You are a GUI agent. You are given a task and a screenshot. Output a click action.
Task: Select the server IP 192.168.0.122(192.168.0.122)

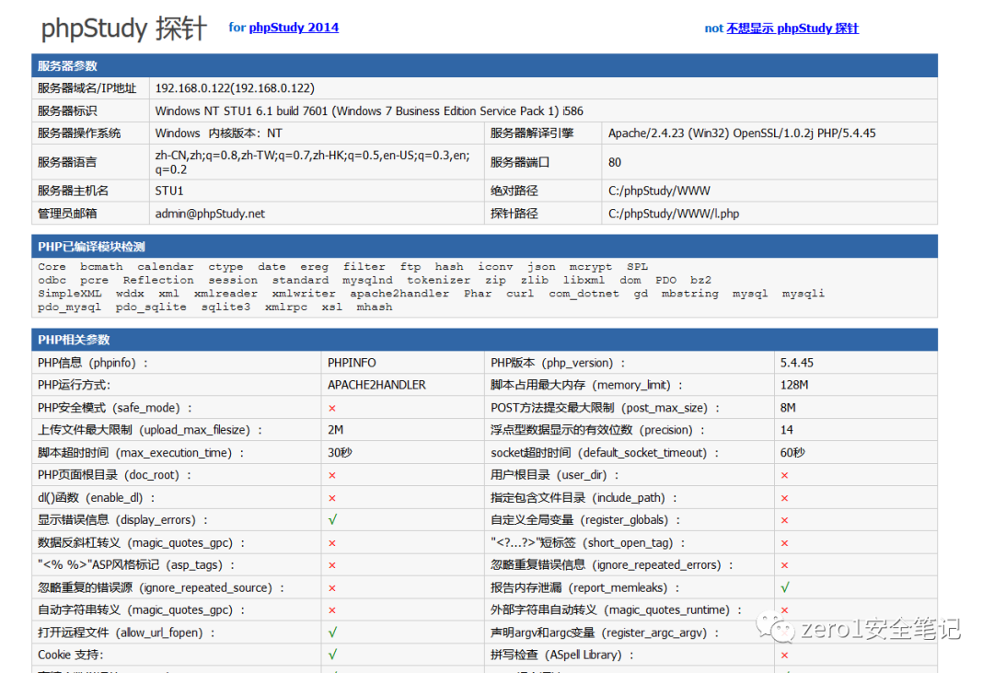pyautogui.click(x=235, y=88)
